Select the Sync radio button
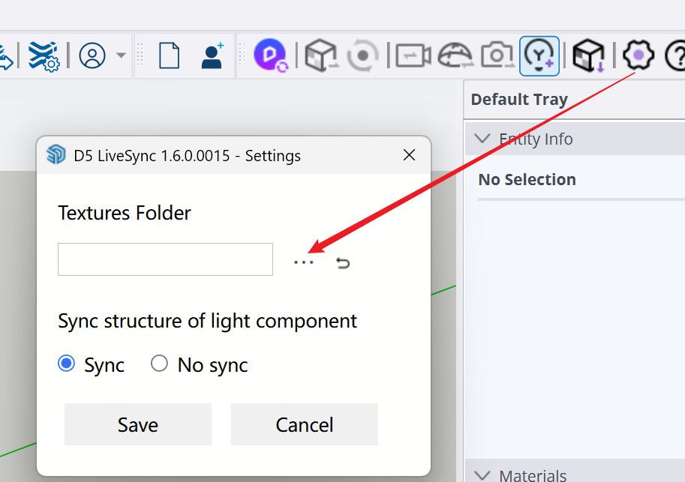Viewport: 685px width, 482px height. (67, 364)
